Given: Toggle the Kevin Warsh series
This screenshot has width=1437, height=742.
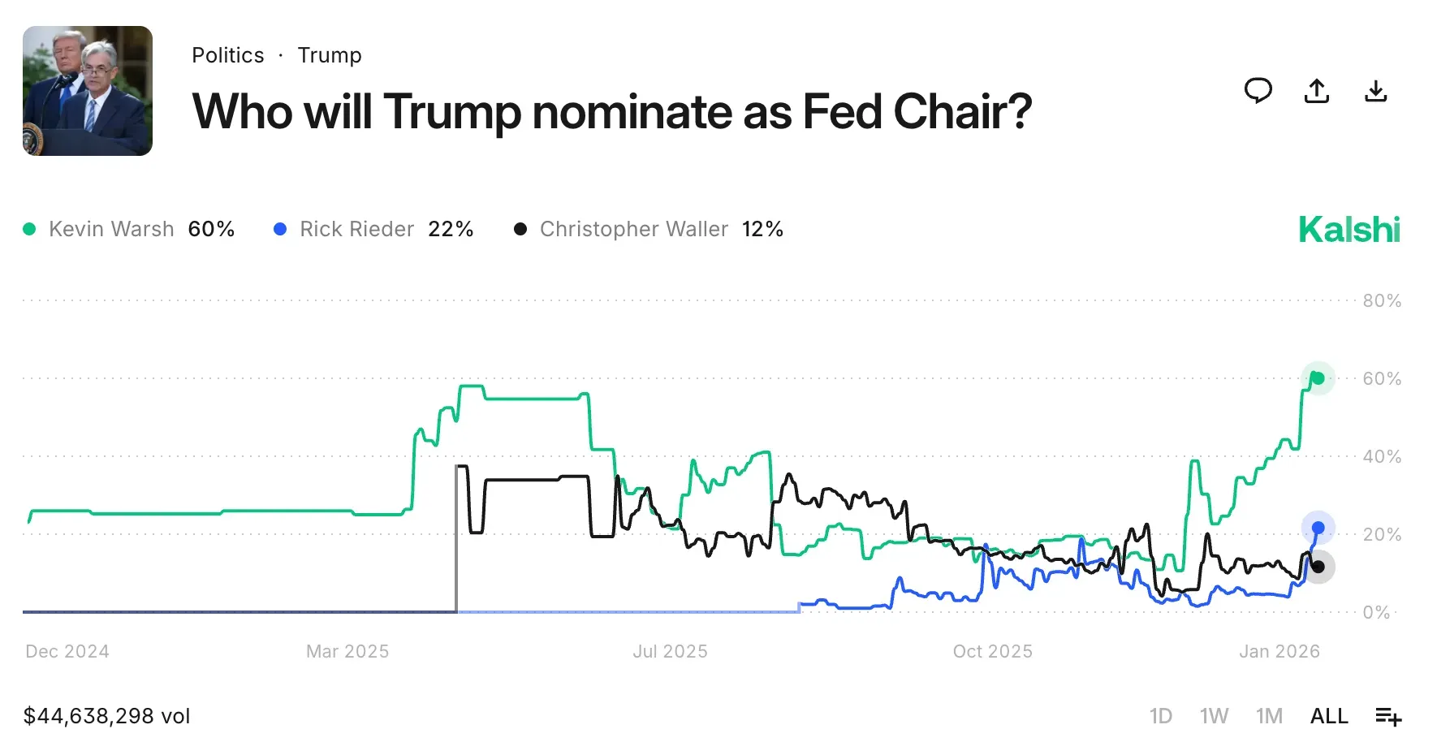Looking at the screenshot, I should 111,229.
